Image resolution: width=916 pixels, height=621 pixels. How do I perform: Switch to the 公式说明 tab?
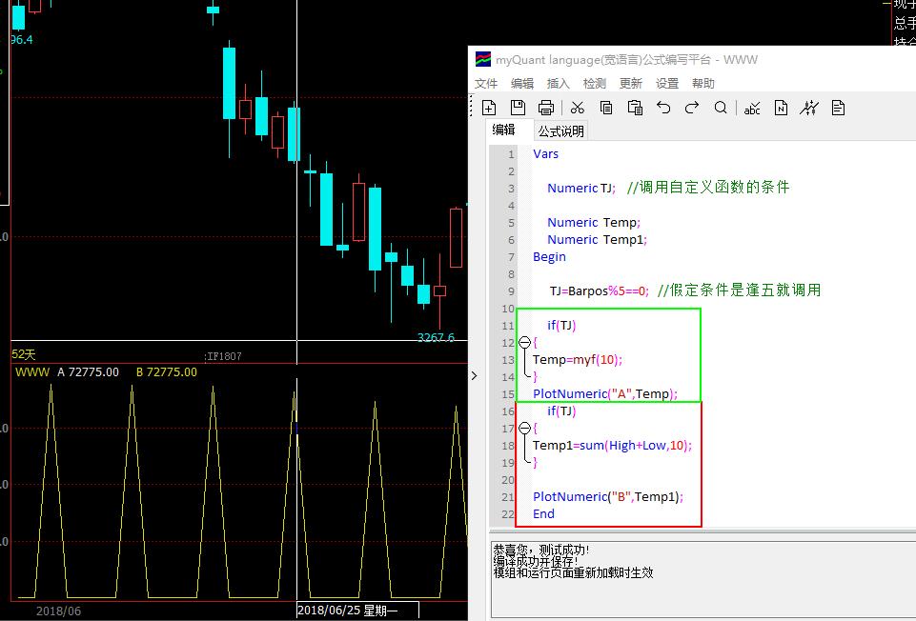(x=560, y=131)
